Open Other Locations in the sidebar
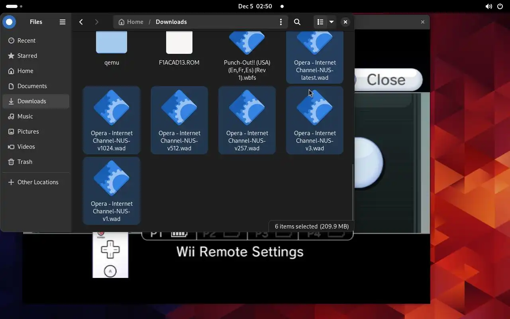This screenshot has width=510, height=319. [36, 182]
